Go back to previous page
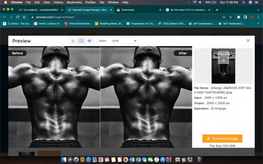 [x=5, y=17]
